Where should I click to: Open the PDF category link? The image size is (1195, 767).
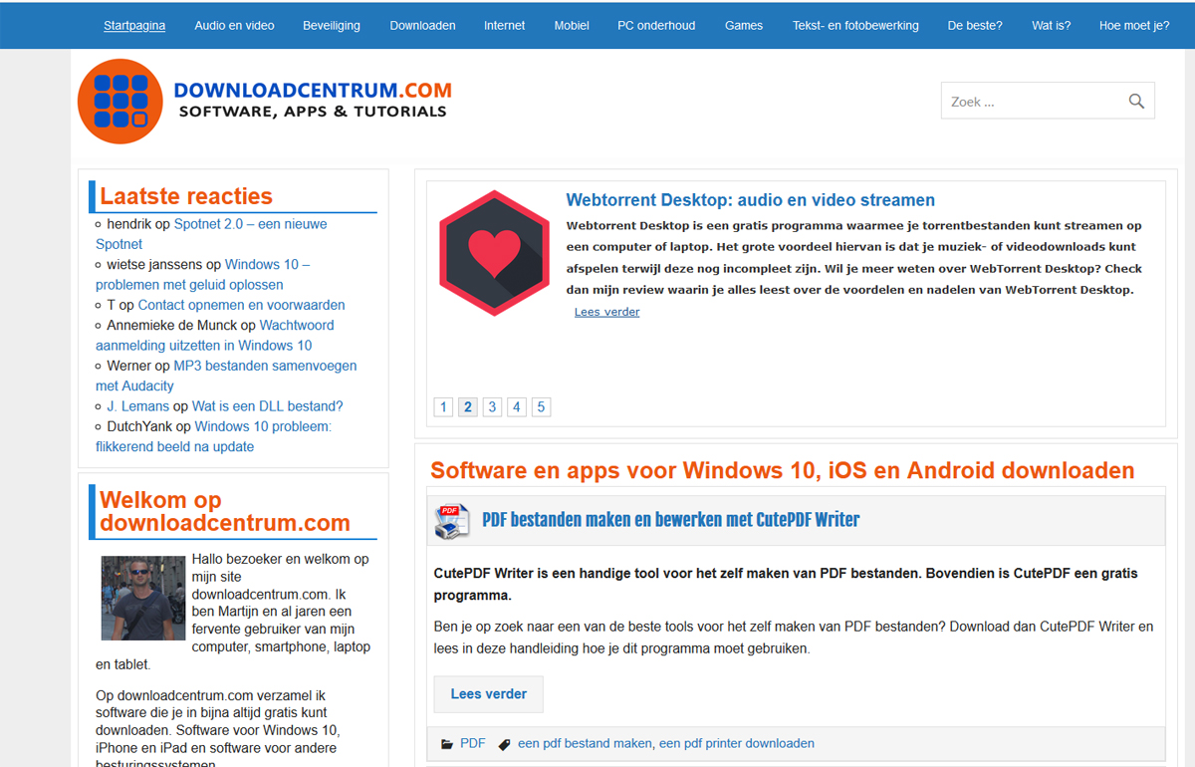click(x=473, y=743)
